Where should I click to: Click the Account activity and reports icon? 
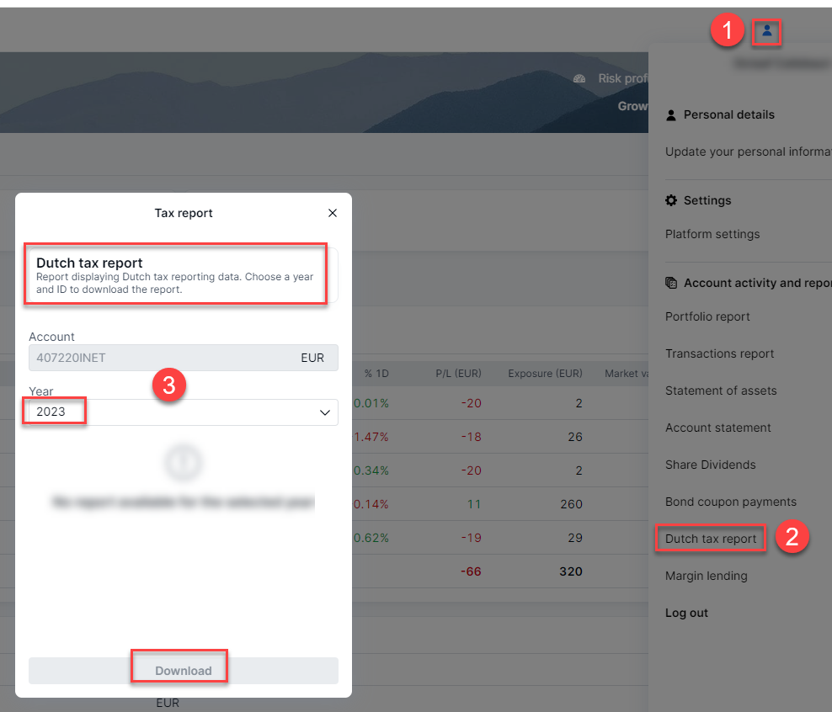click(671, 283)
